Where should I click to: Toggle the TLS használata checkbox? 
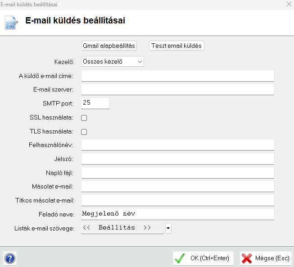(84, 132)
